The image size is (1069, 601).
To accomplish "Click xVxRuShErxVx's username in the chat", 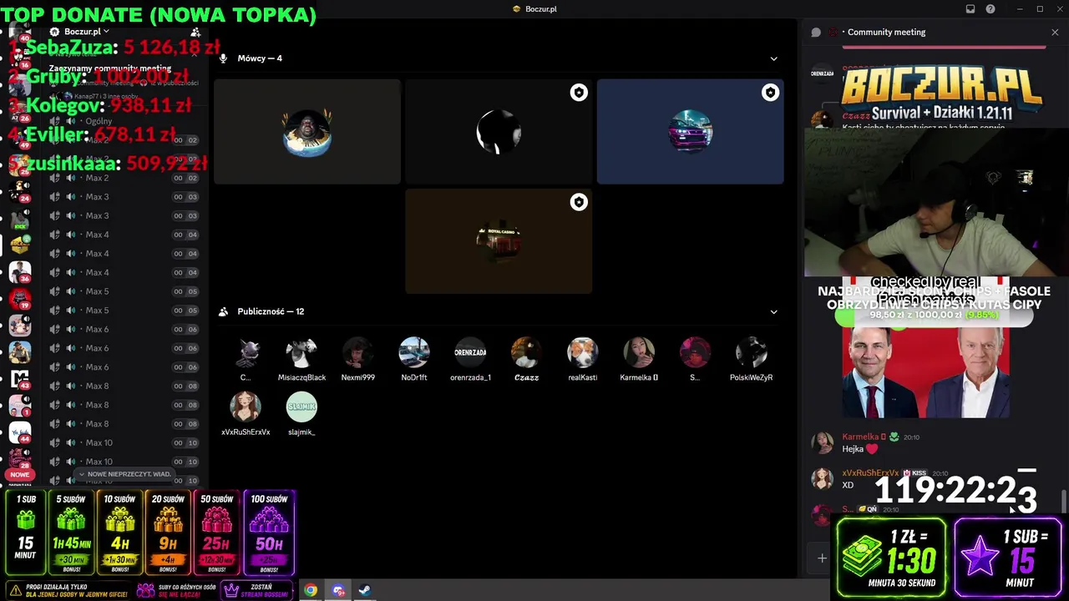I will pyautogui.click(x=870, y=473).
